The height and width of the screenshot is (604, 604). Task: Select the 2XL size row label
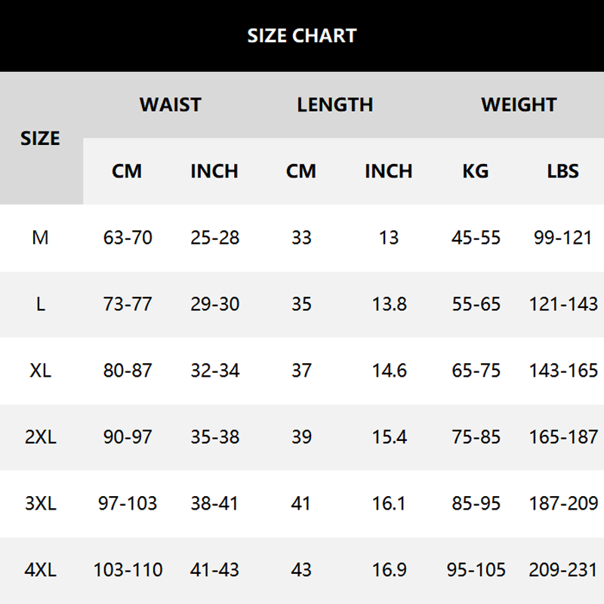pos(40,437)
